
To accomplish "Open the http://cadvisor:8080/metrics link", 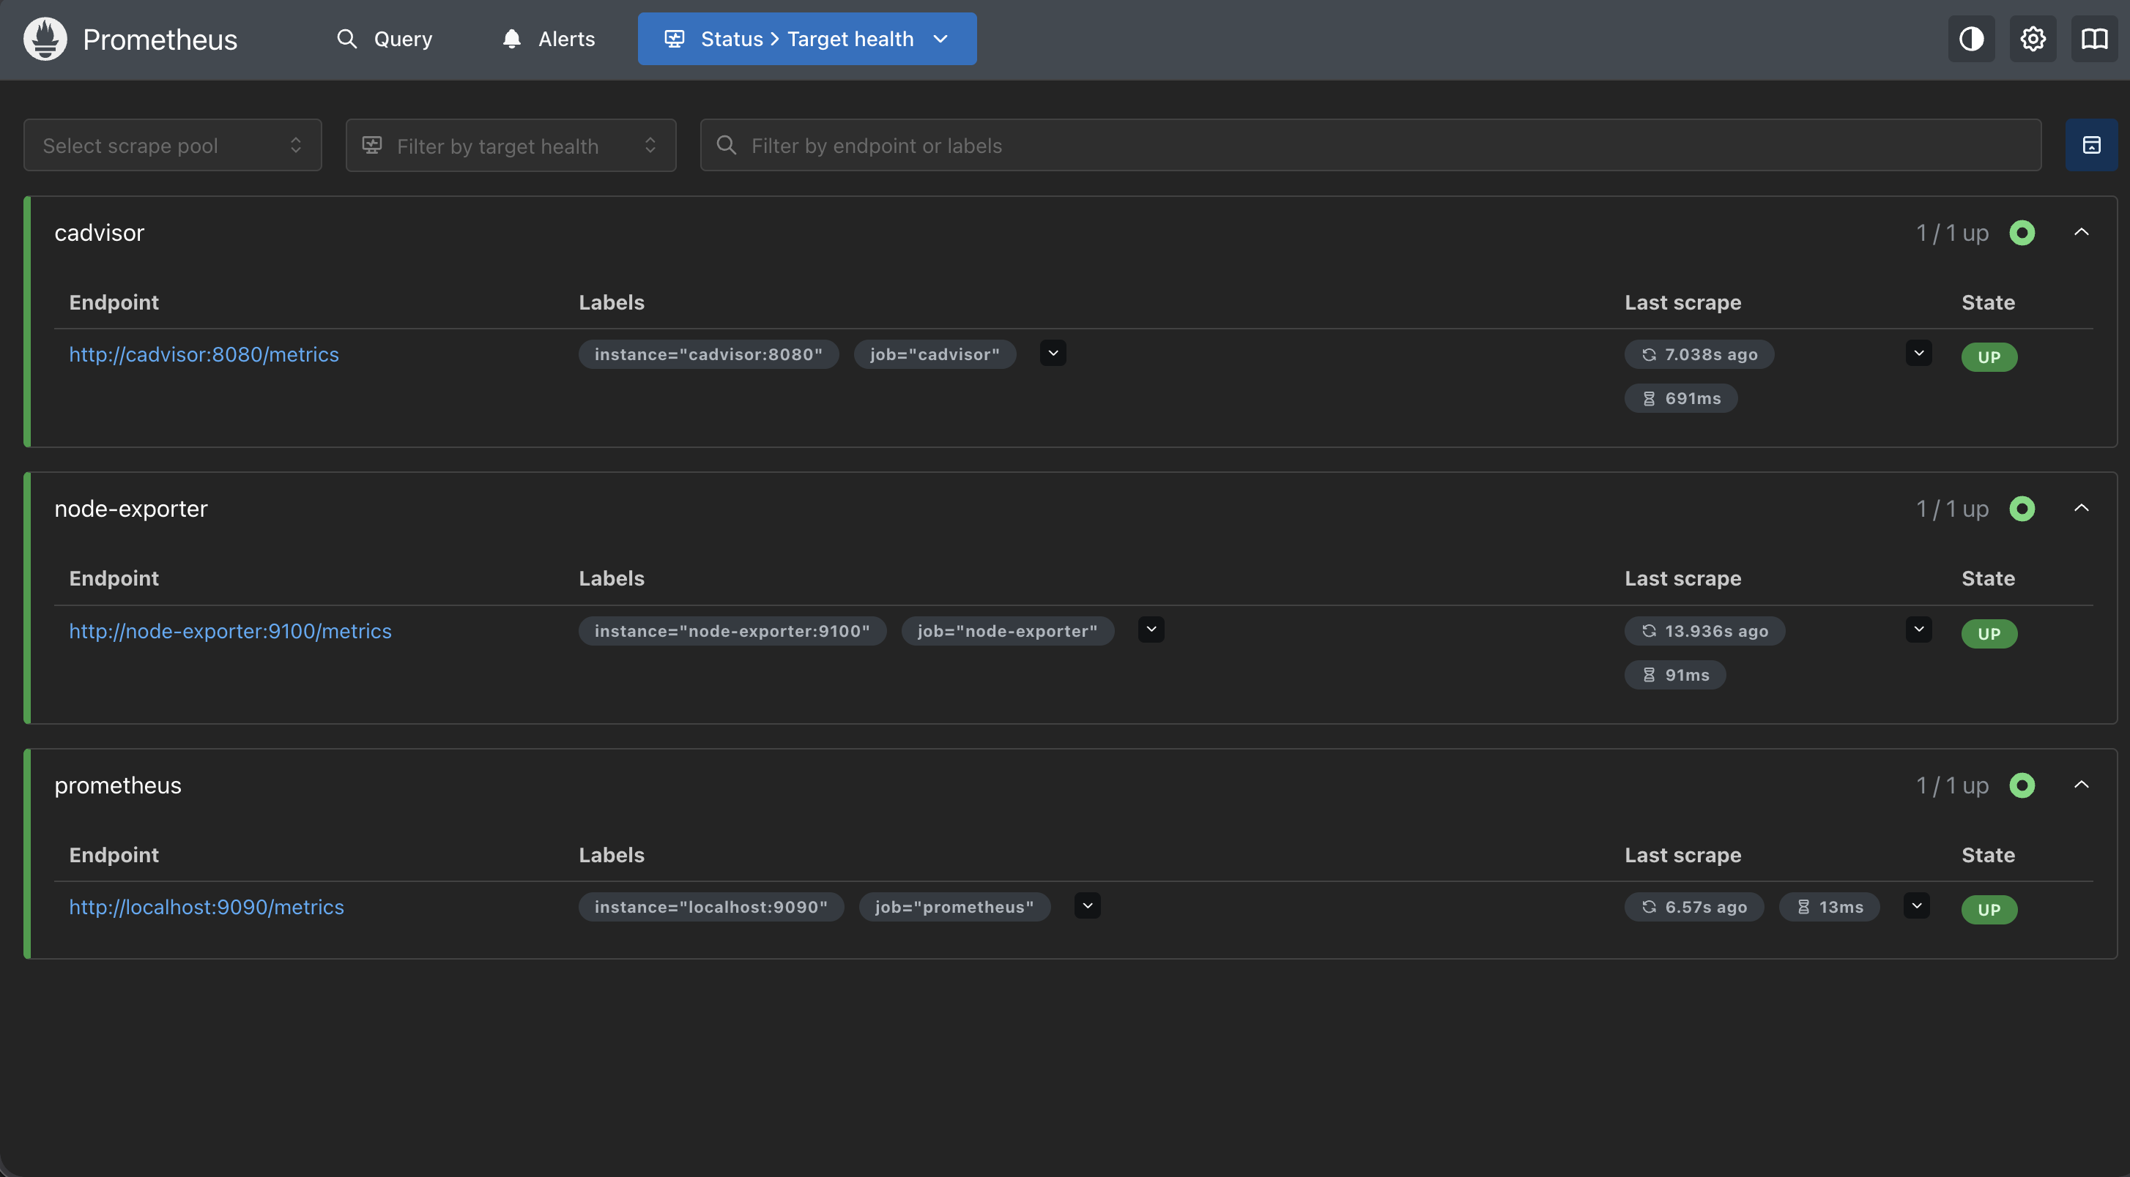I will (204, 354).
